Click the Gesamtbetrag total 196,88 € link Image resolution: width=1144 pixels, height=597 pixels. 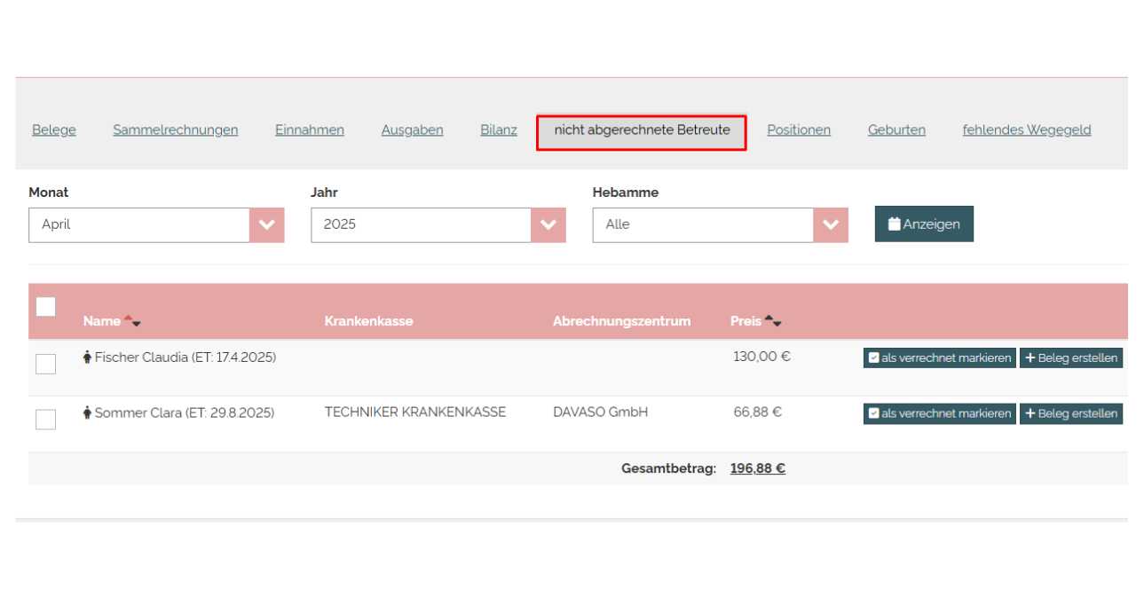pyautogui.click(x=757, y=468)
